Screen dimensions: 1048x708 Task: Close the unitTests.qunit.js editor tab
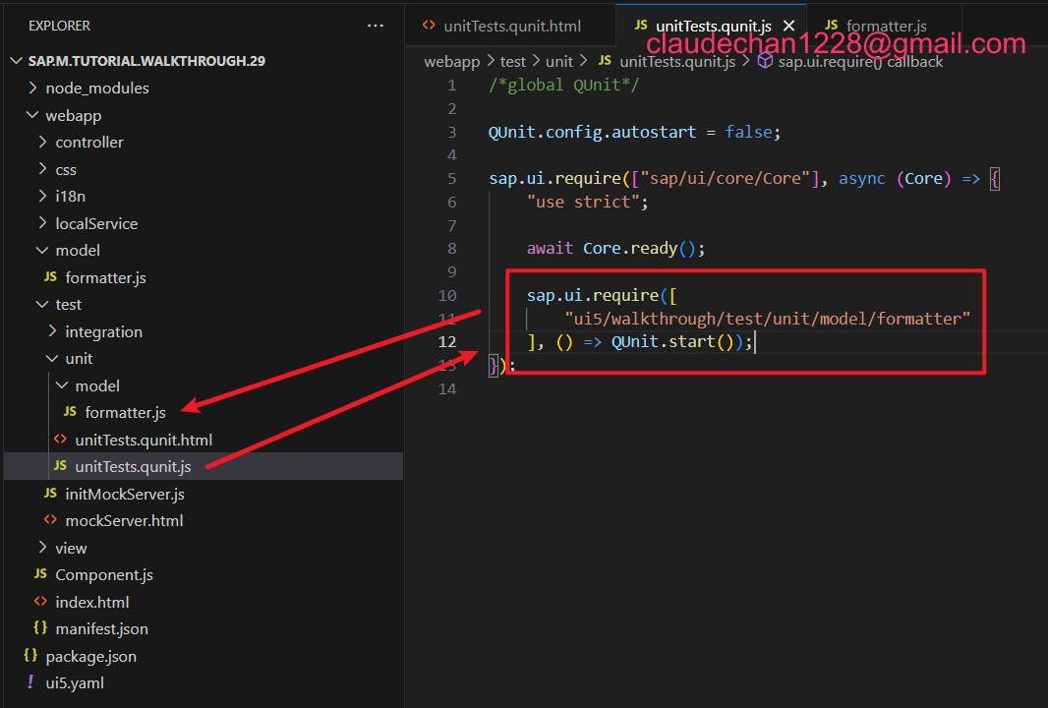(x=788, y=27)
